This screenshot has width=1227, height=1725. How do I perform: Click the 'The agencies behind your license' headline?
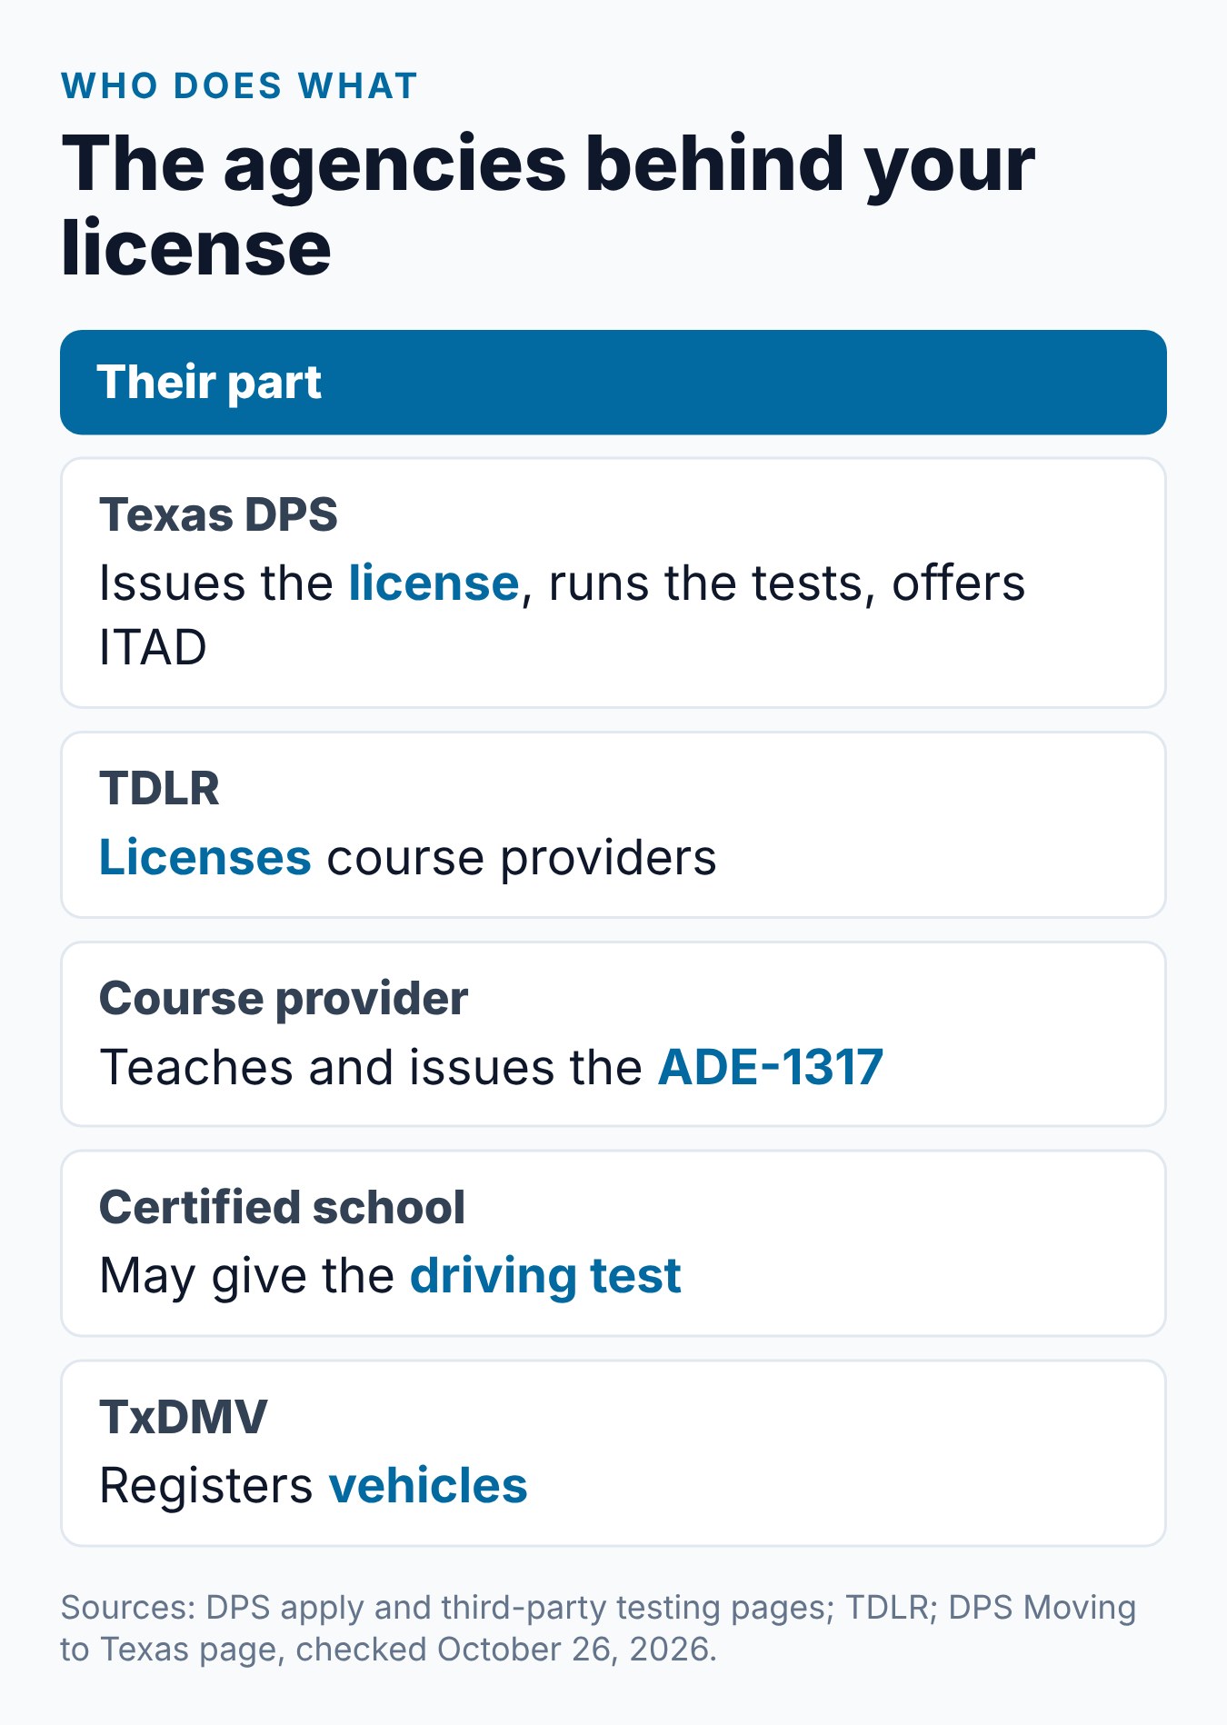(548, 205)
